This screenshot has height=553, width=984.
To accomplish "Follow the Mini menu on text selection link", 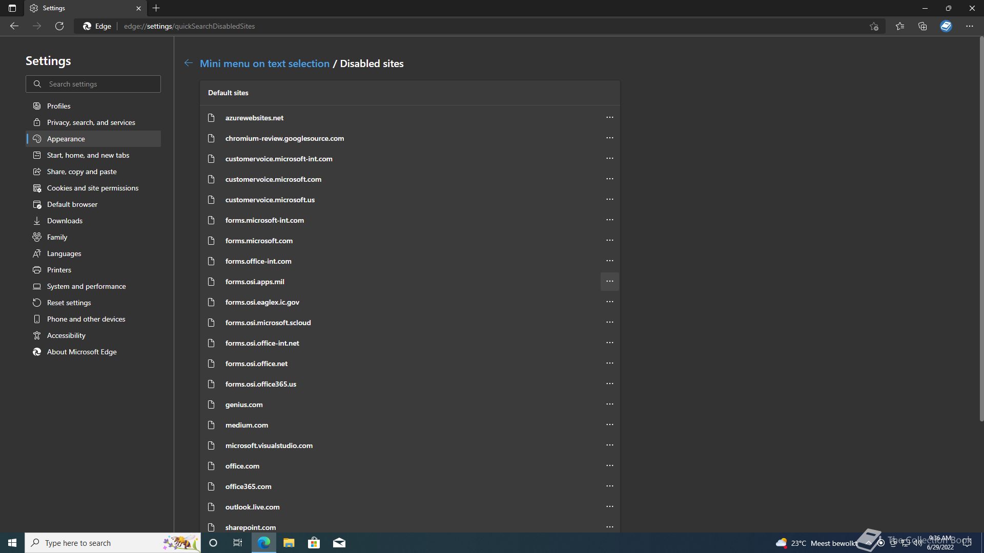I will [x=264, y=63].
